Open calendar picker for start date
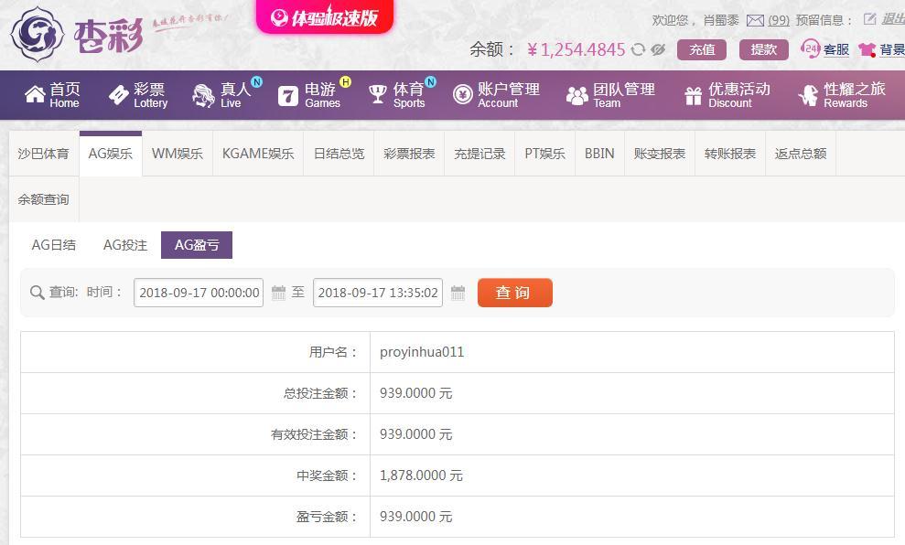Screen dimensions: 905x545 tap(279, 293)
